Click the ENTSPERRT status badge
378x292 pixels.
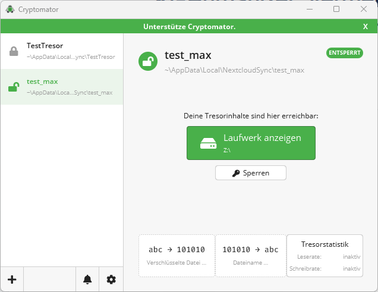pos(344,53)
